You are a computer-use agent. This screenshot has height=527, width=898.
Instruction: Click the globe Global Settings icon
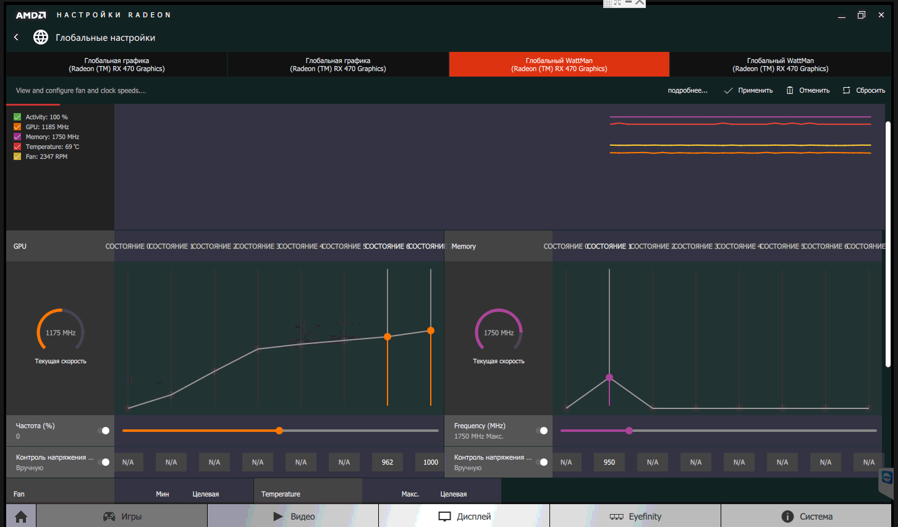click(41, 38)
